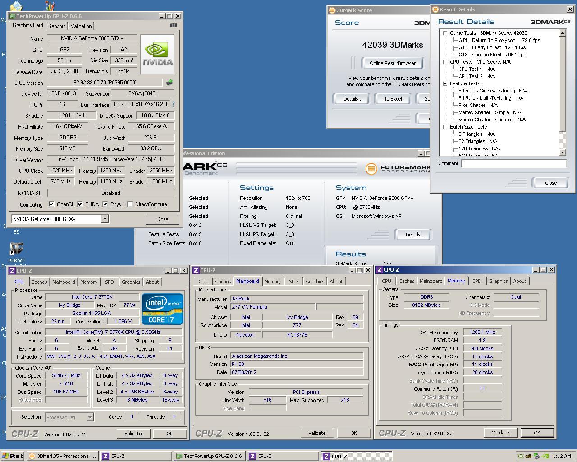The width and height of the screenshot is (577, 462).
Task: Open the SPD tab in Memory CPU-Z window
Action: tap(476, 281)
